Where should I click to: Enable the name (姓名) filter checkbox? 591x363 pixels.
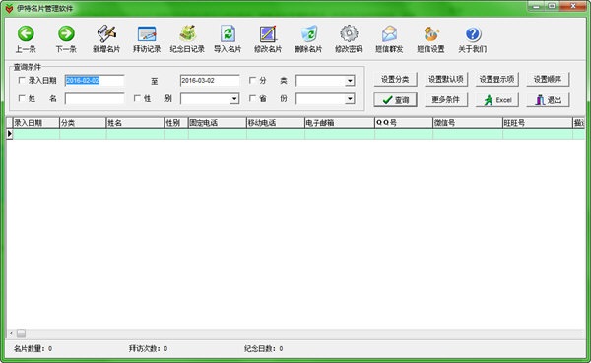coord(22,98)
